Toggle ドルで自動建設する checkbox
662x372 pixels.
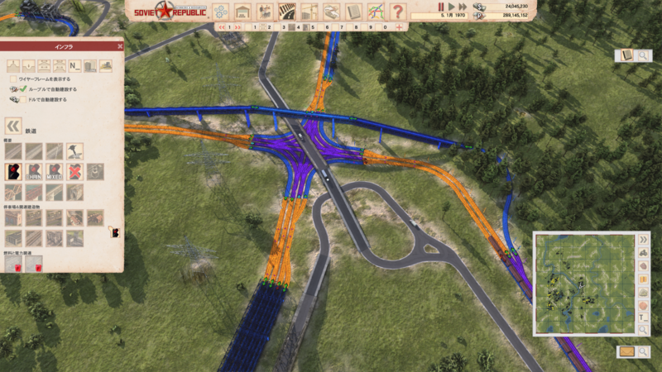pos(25,100)
